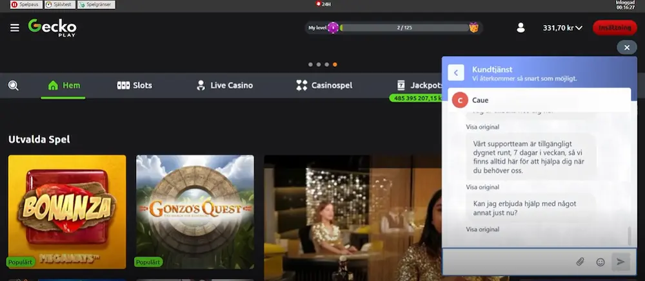
Task: Click the Kundtjänst chat title
Action: click(492, 69)
